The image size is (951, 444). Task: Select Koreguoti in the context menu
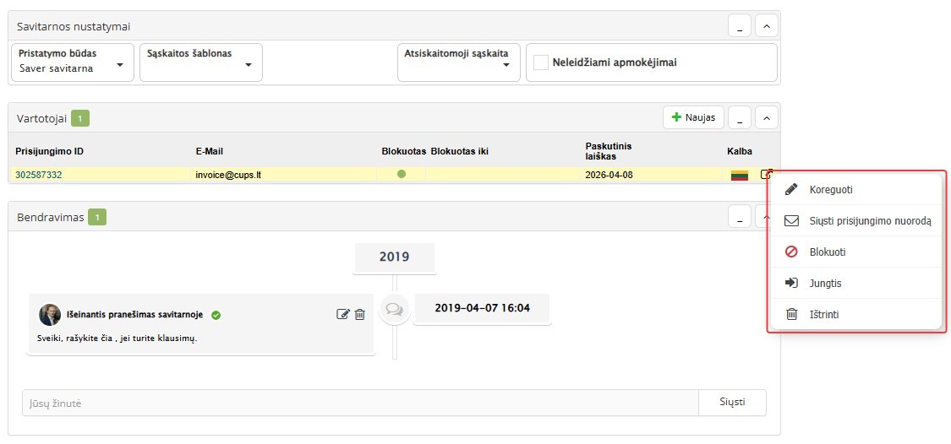[x=855, y=190]
